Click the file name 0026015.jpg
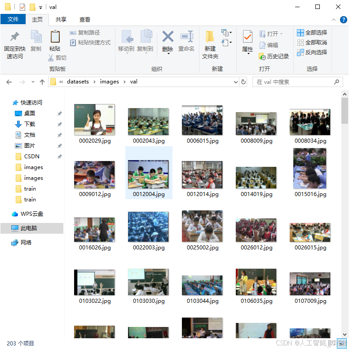Image resolution: width=349 pixels, height=349 pixels. (310, 248)
